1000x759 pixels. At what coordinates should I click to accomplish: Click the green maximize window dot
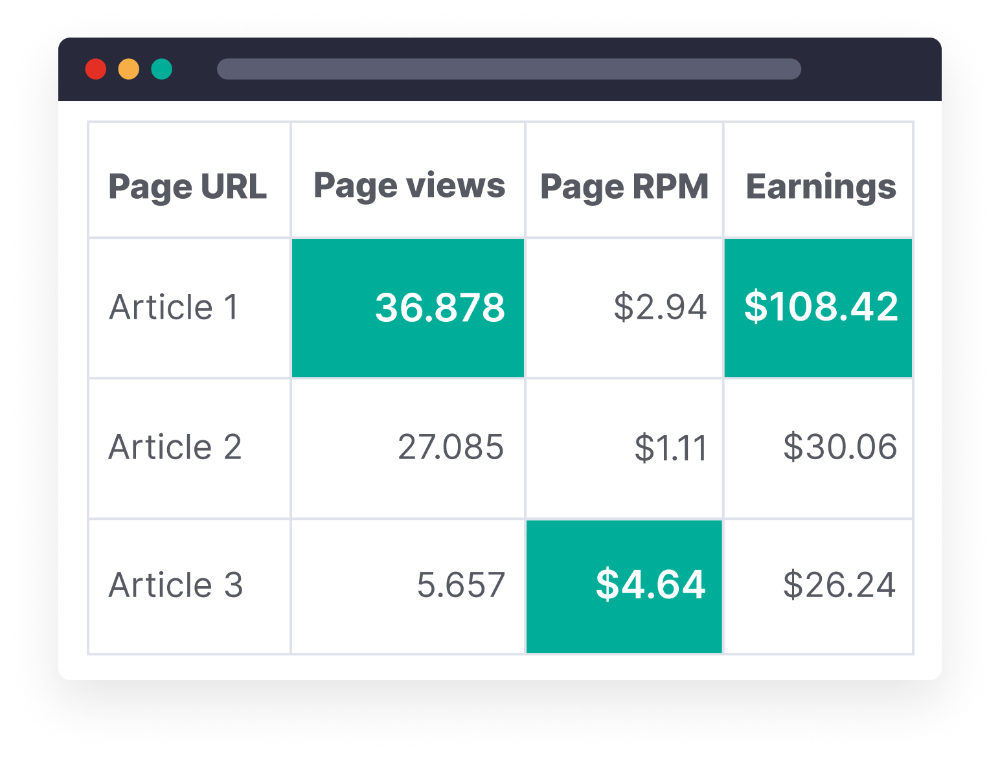(x=162, y=69)
